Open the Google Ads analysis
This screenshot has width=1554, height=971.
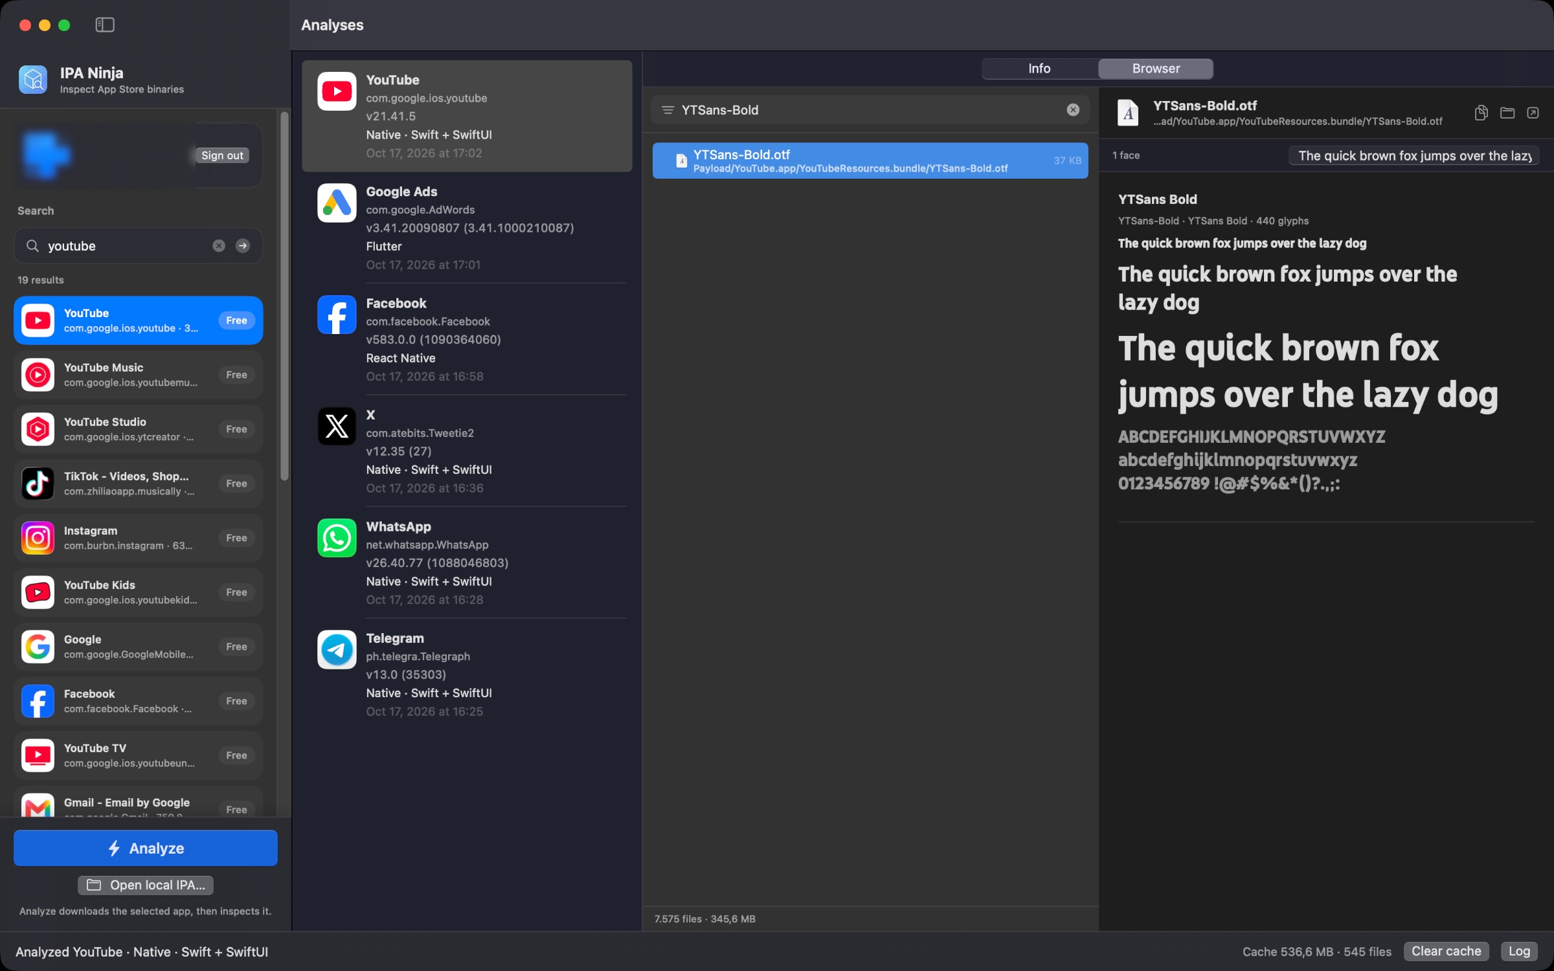coord(467,228)
